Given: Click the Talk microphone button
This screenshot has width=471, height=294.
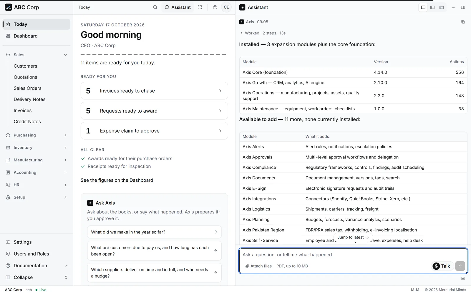Looking at the screenshot, I should tap(442, 266).
